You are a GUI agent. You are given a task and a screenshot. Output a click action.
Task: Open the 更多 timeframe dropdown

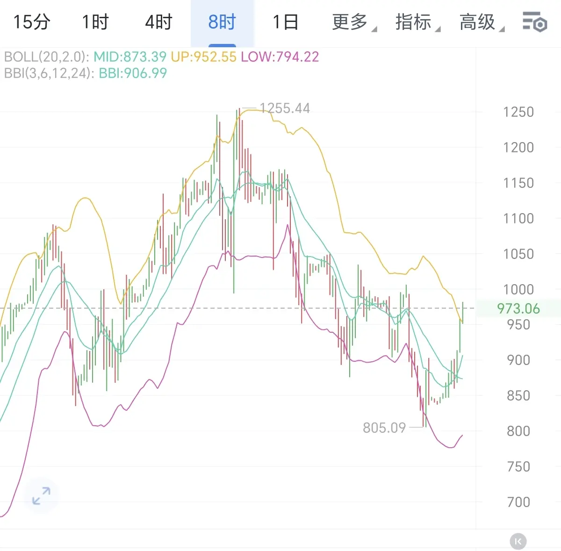tap(354, 22)
